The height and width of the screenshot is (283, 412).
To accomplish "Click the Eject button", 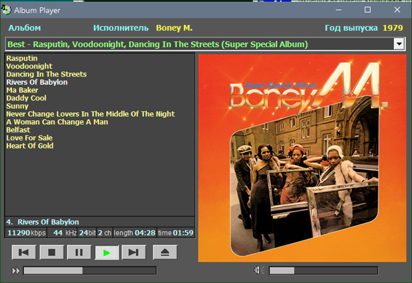I will coord(165,252).
